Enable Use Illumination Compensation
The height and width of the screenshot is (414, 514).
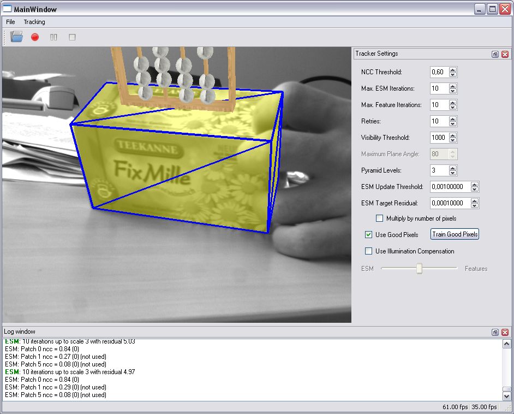(368, 251)
